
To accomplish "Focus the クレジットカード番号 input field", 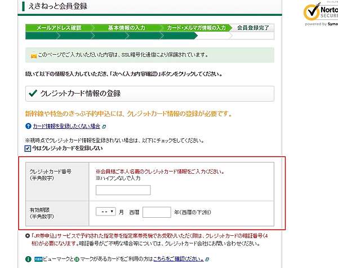I will (x=123, y=190).
